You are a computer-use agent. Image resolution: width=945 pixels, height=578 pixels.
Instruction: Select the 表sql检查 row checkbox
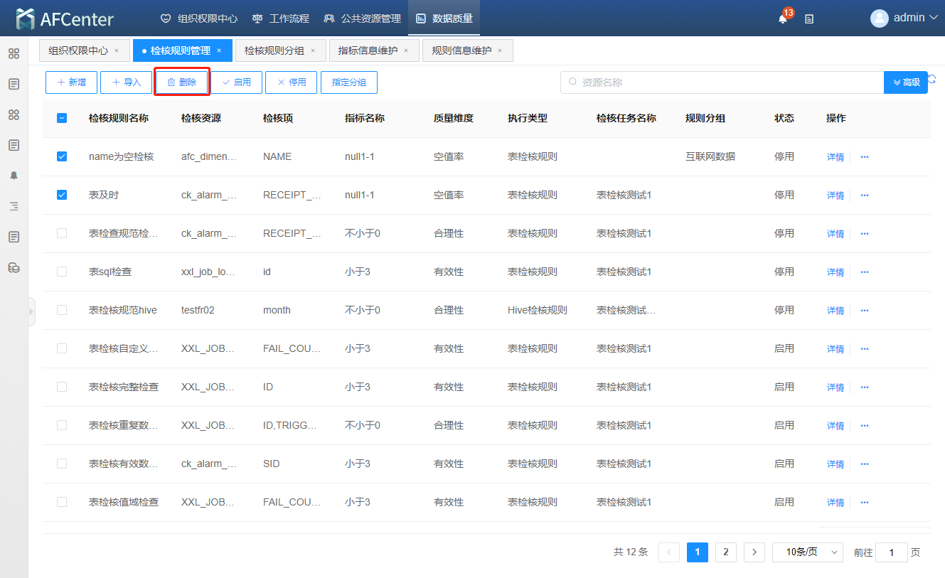point(62,272)
